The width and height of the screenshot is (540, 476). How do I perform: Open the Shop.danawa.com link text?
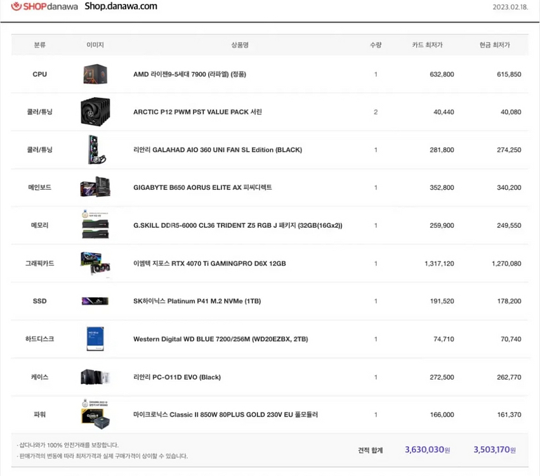121,6
